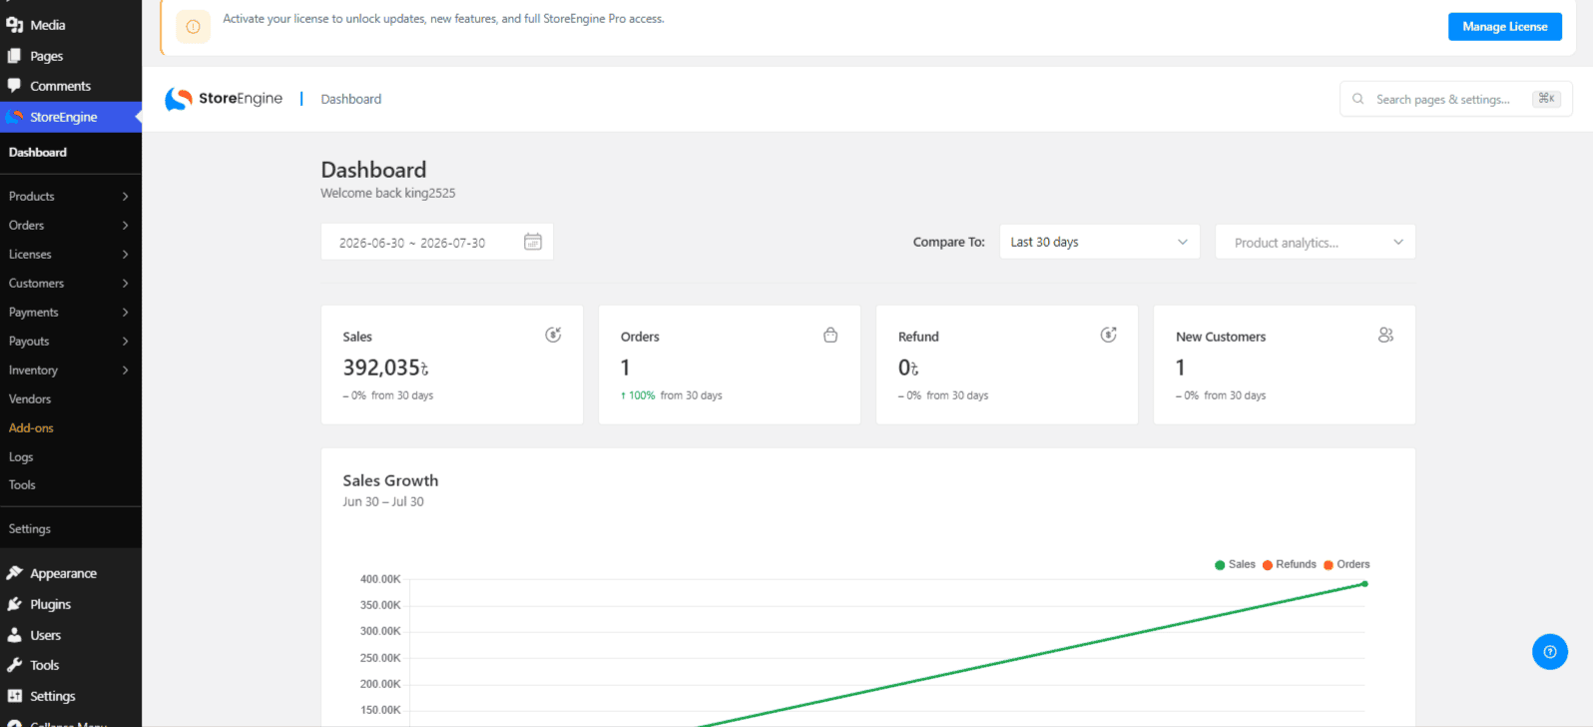This screenshot has width=1593, height=727.
Task: Click the Plugins plug icon
Action: [14, 604]
